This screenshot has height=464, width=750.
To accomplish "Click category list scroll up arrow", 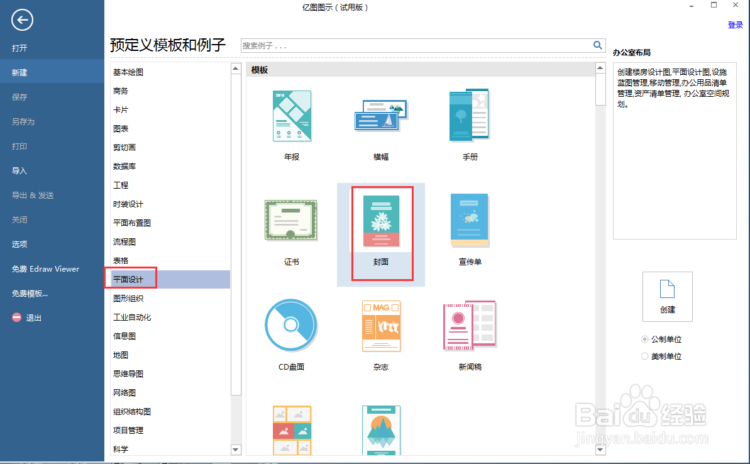I will [x=236, y=69].
